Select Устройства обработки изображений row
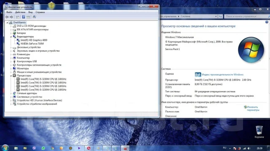The height and width of the screenshot is (151, 270). point(37,104)
